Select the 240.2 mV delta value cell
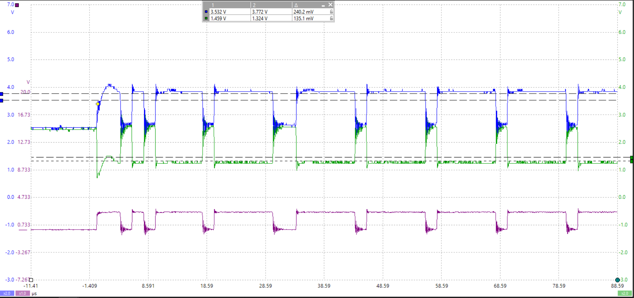 [303, 12]
